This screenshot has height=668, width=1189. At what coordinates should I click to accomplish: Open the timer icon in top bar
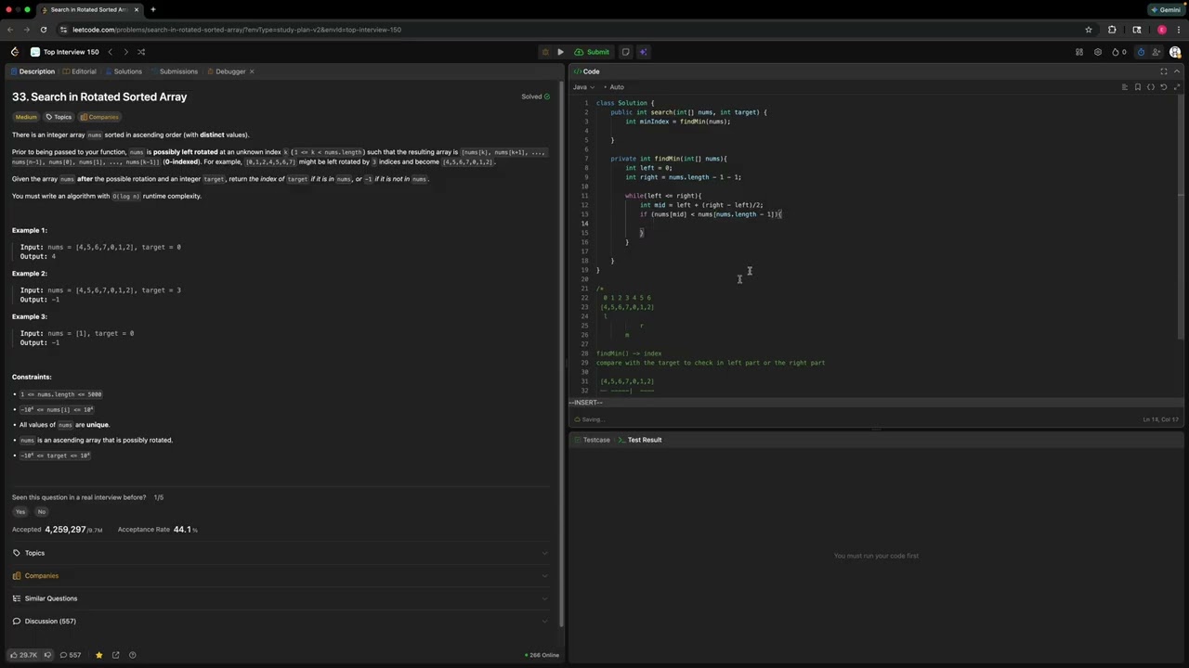click(x=1141, y=52)
